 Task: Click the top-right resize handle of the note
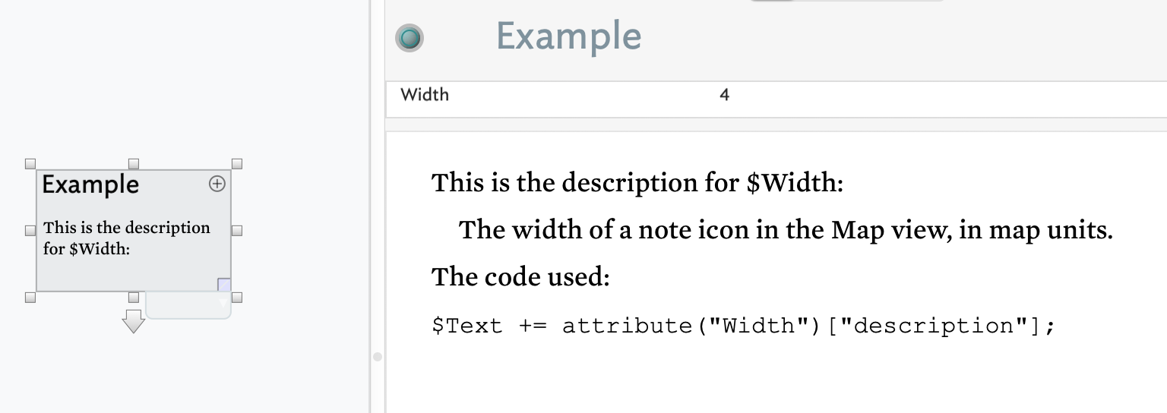(x=236, y=164)
